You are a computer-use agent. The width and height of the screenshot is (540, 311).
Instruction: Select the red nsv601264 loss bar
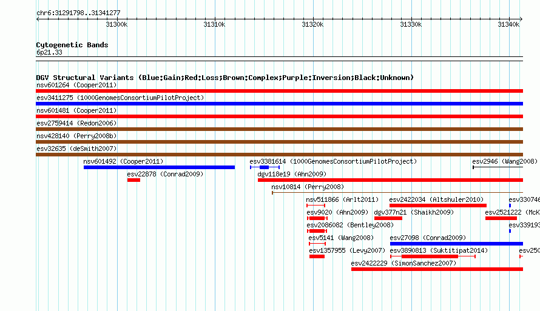coord(279,91)
